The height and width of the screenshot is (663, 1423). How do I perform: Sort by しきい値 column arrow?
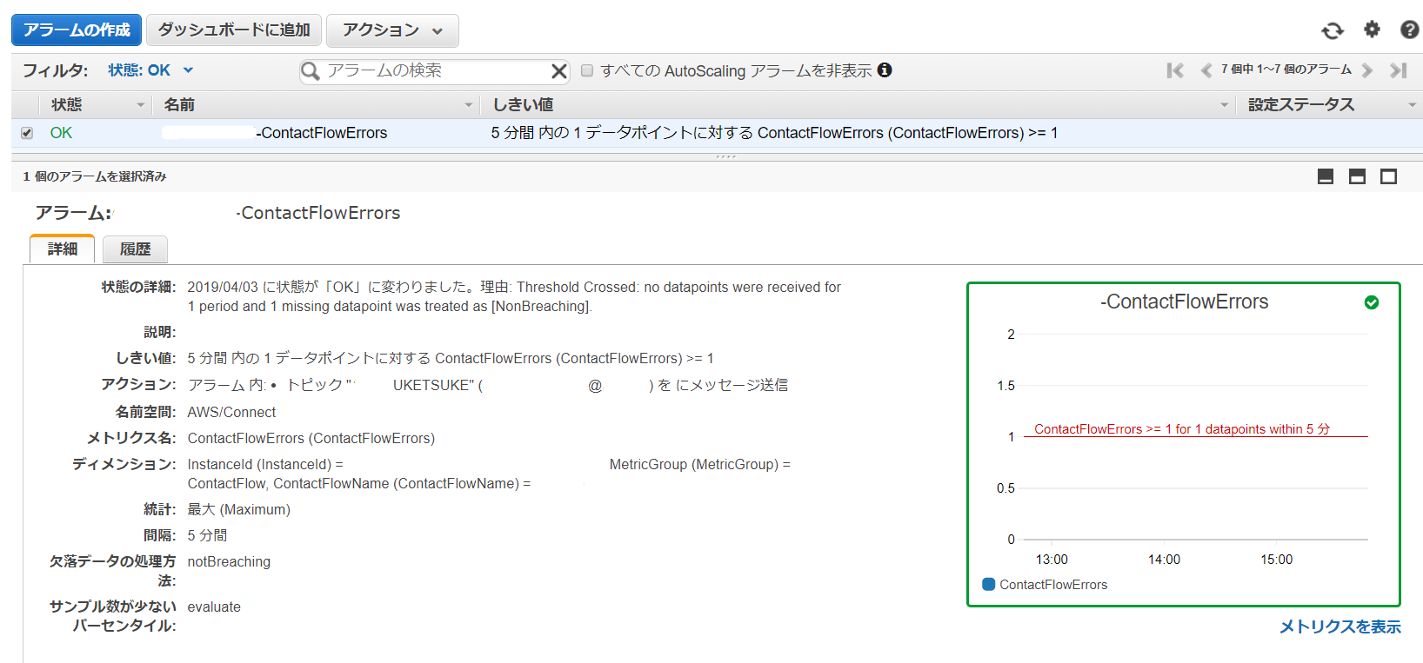[x=1224, y=105]
